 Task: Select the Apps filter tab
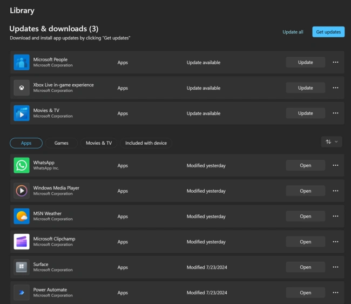26,143
